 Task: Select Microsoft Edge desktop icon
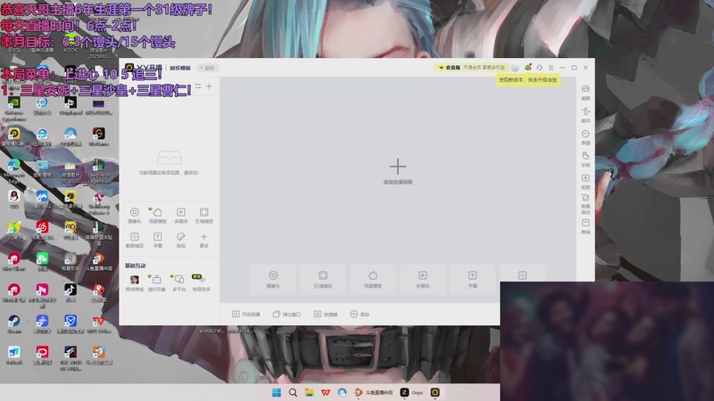(x=13, y=171)
